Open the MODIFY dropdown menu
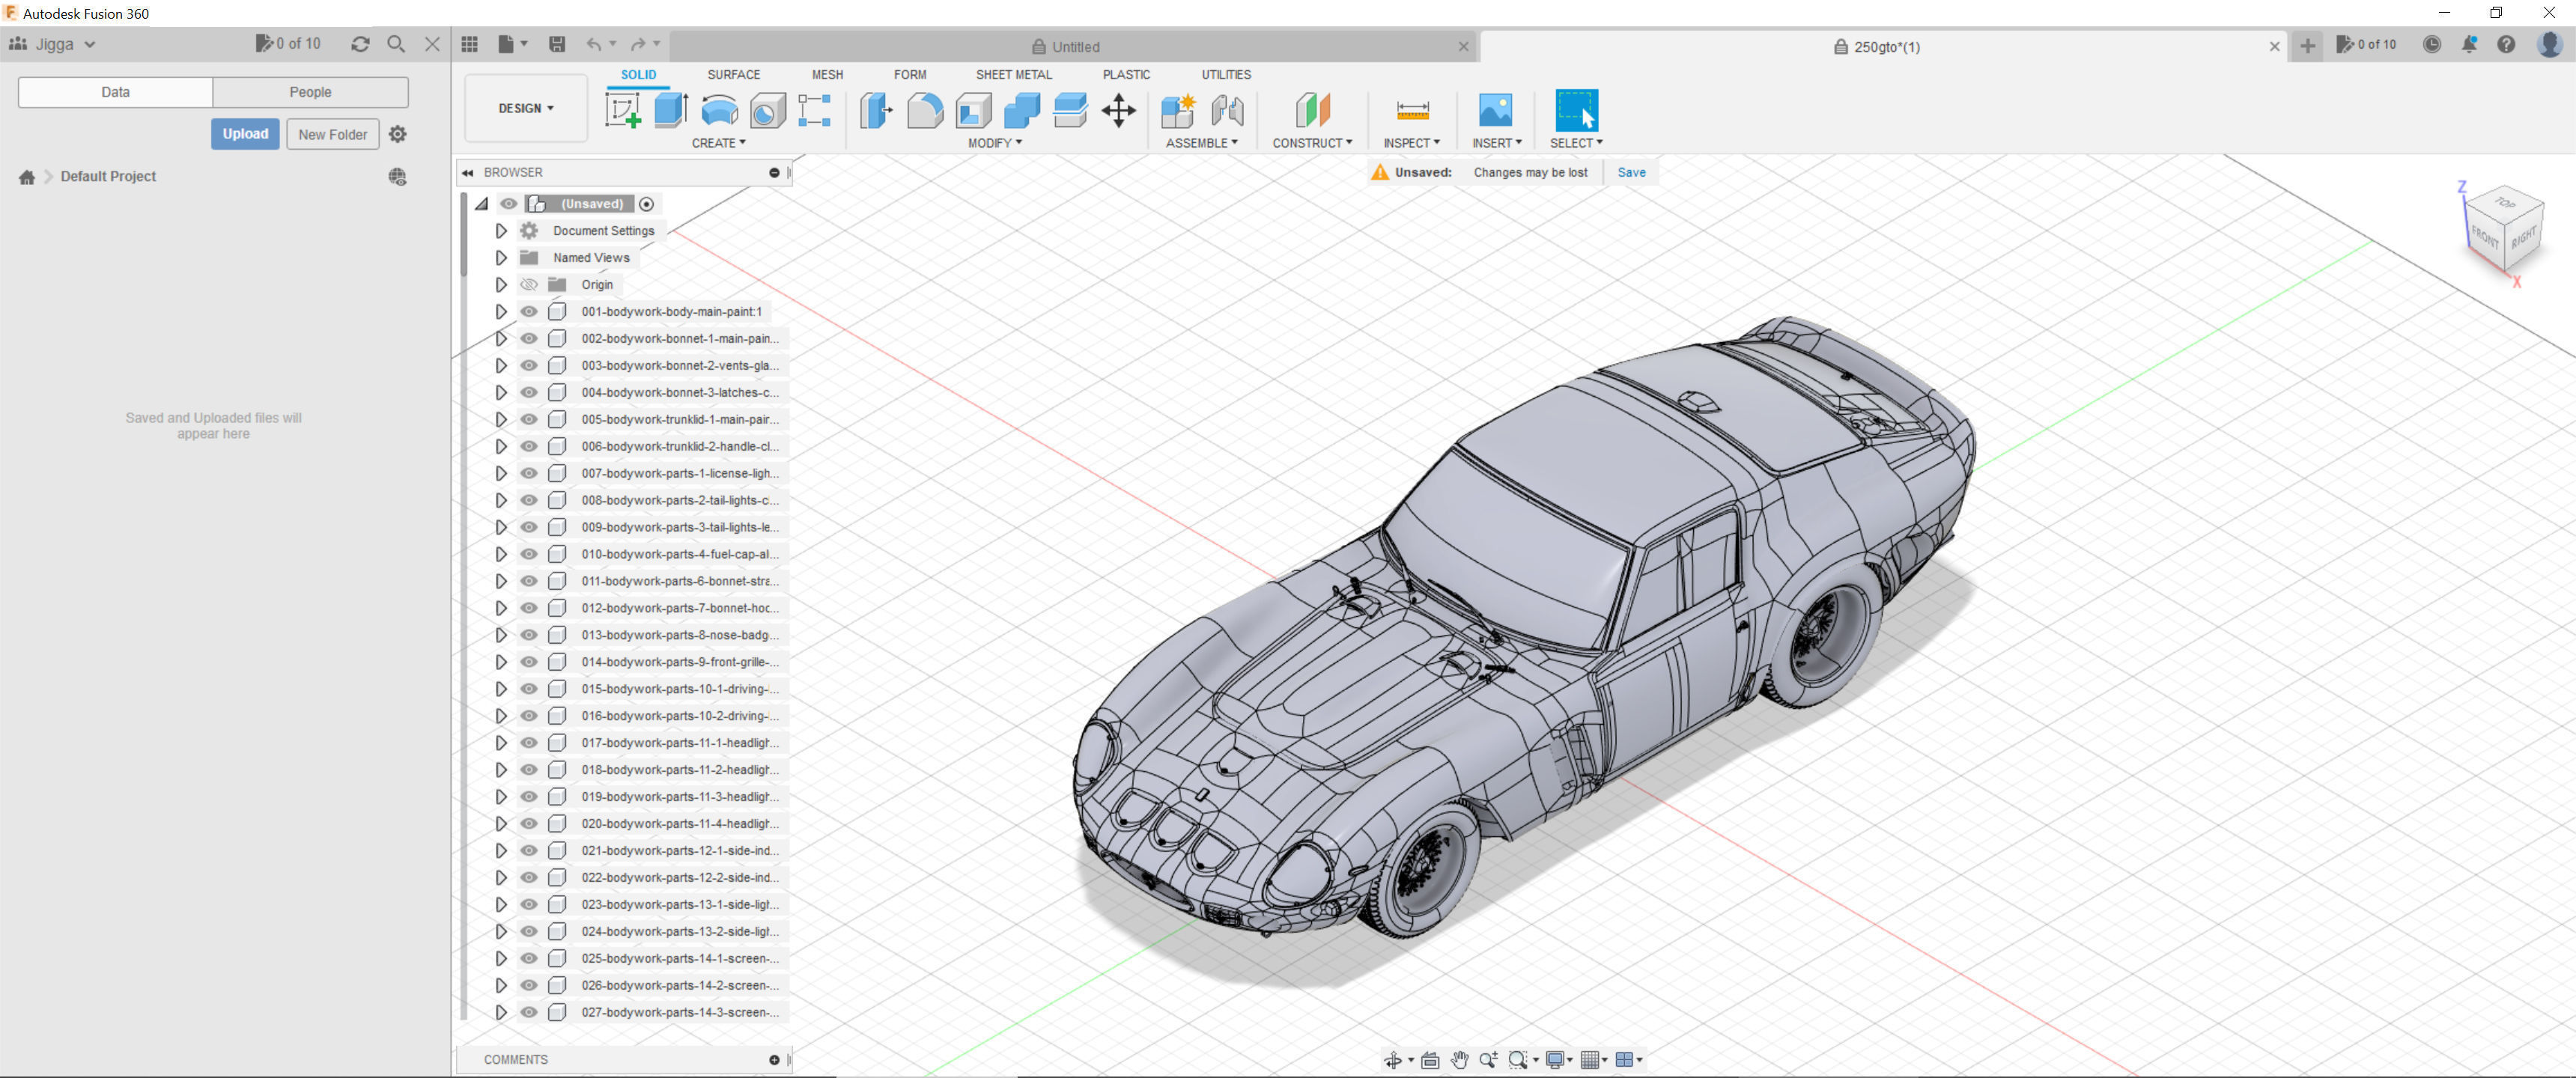 pyautogui.click(x=994, y=143)
